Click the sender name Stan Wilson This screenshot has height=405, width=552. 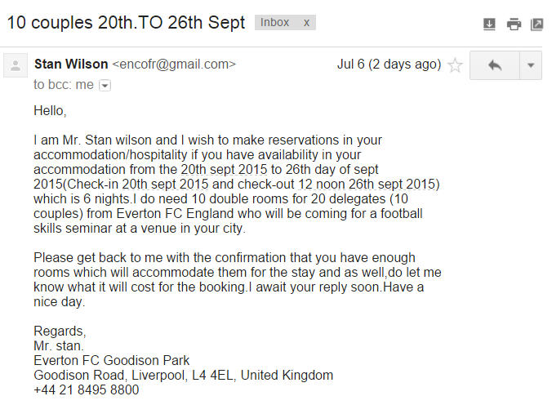(71, 64)
